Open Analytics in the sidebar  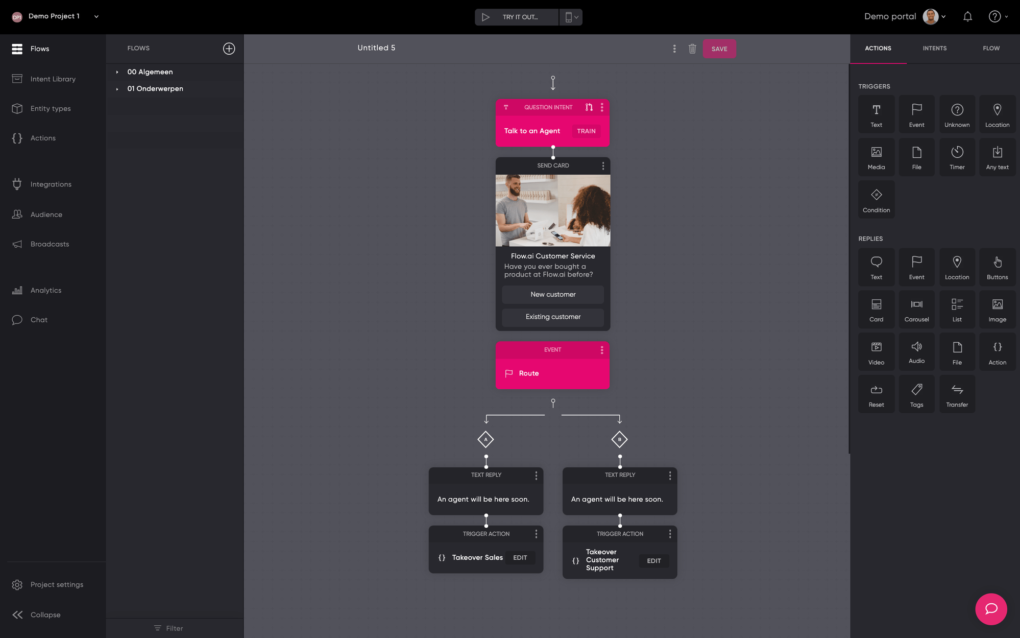pyautogui.click(x=45, y=290)
